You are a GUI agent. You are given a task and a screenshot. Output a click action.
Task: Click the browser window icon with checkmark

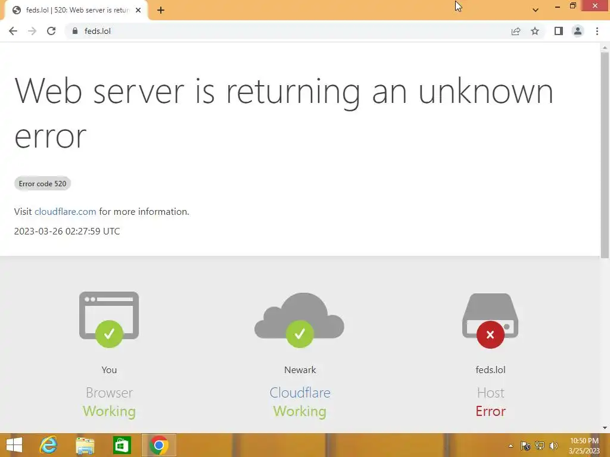pos(109,320)
